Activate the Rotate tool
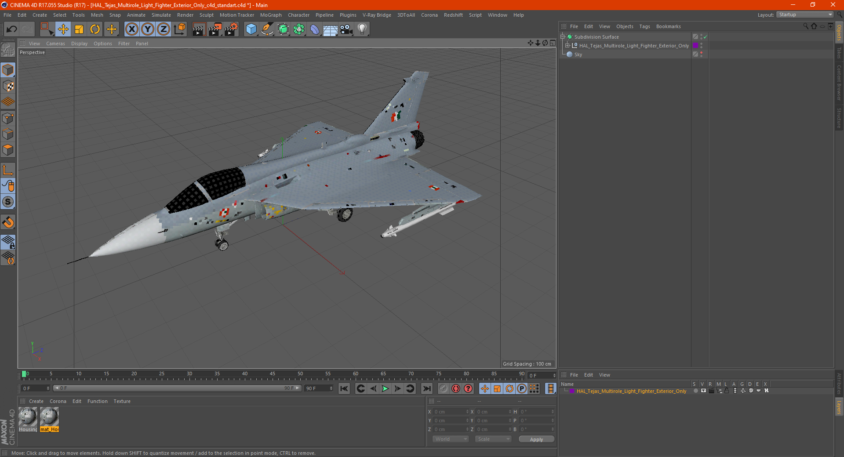The width and height of the screenshot is (844, 457). click(x=95, y=29)
